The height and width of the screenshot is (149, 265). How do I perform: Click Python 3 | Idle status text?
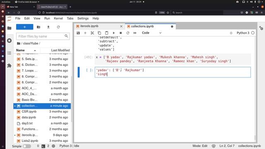[x=69, y=146]
